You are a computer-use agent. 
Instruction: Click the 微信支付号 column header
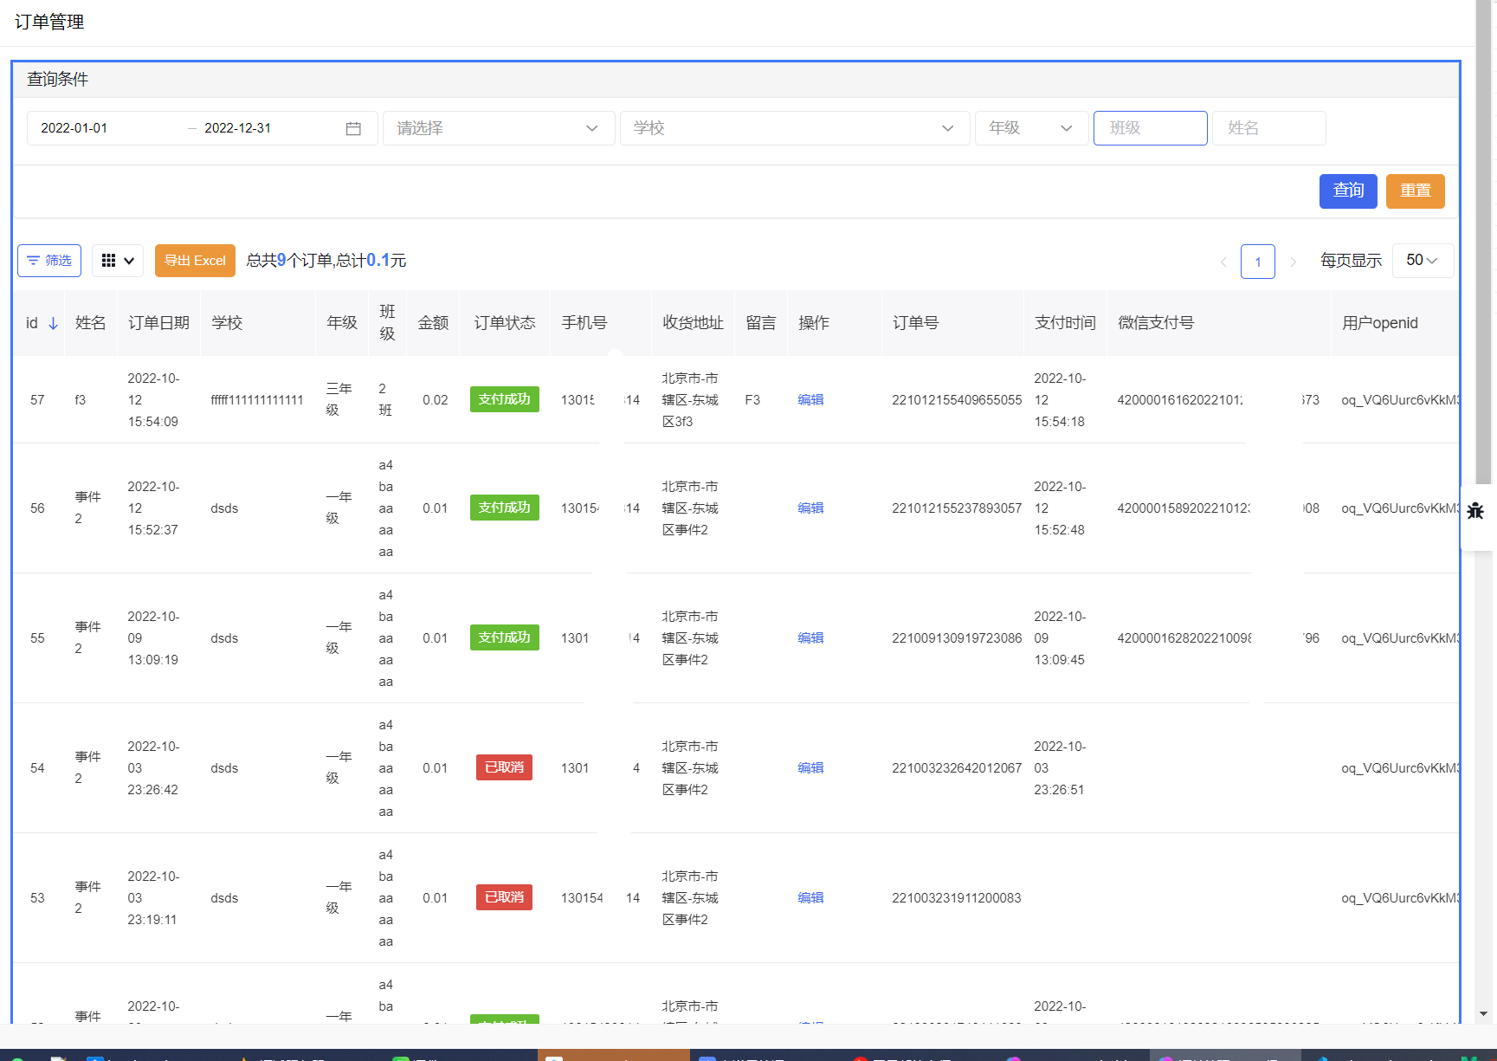[x=1156, y=323]
